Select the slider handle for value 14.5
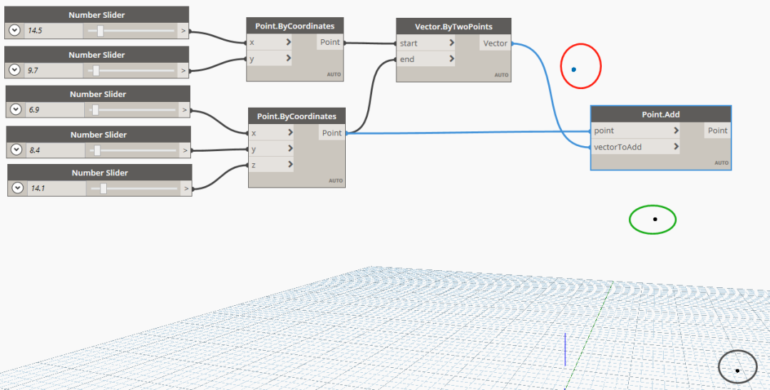This screenshot has height=390, width=770. click(x=101, y=31)
